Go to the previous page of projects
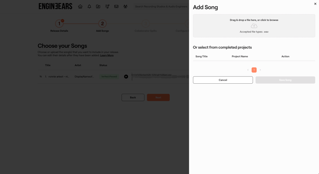319x174 pixels. pyautogui.click(x=248, y=70)
